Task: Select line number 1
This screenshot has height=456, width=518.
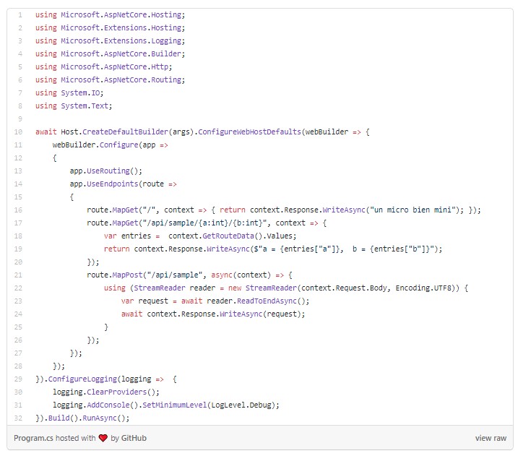Action: (x=20, y=15)
